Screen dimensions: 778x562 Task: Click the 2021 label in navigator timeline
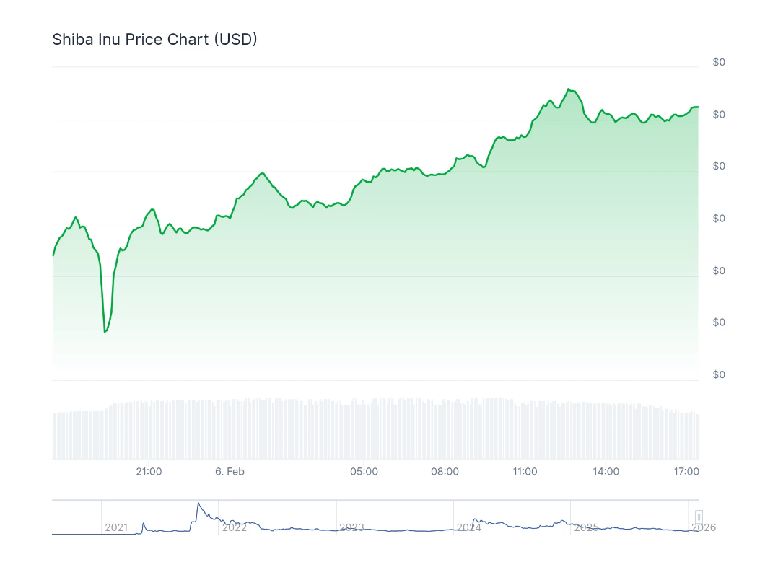116,527
